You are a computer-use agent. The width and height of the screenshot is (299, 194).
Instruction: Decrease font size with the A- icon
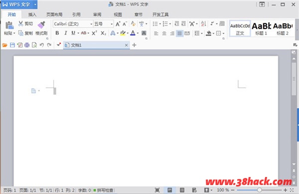pos(125,24)
